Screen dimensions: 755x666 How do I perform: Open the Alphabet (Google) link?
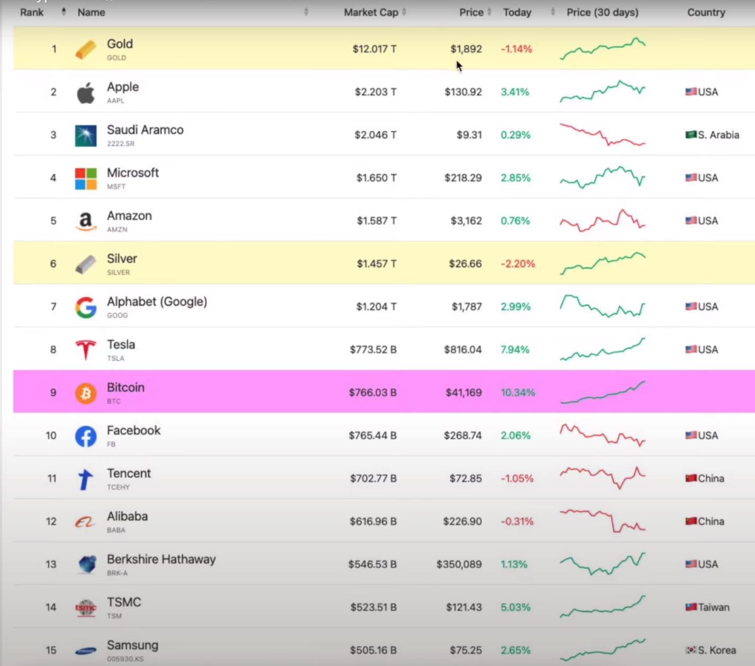(157, 301)
